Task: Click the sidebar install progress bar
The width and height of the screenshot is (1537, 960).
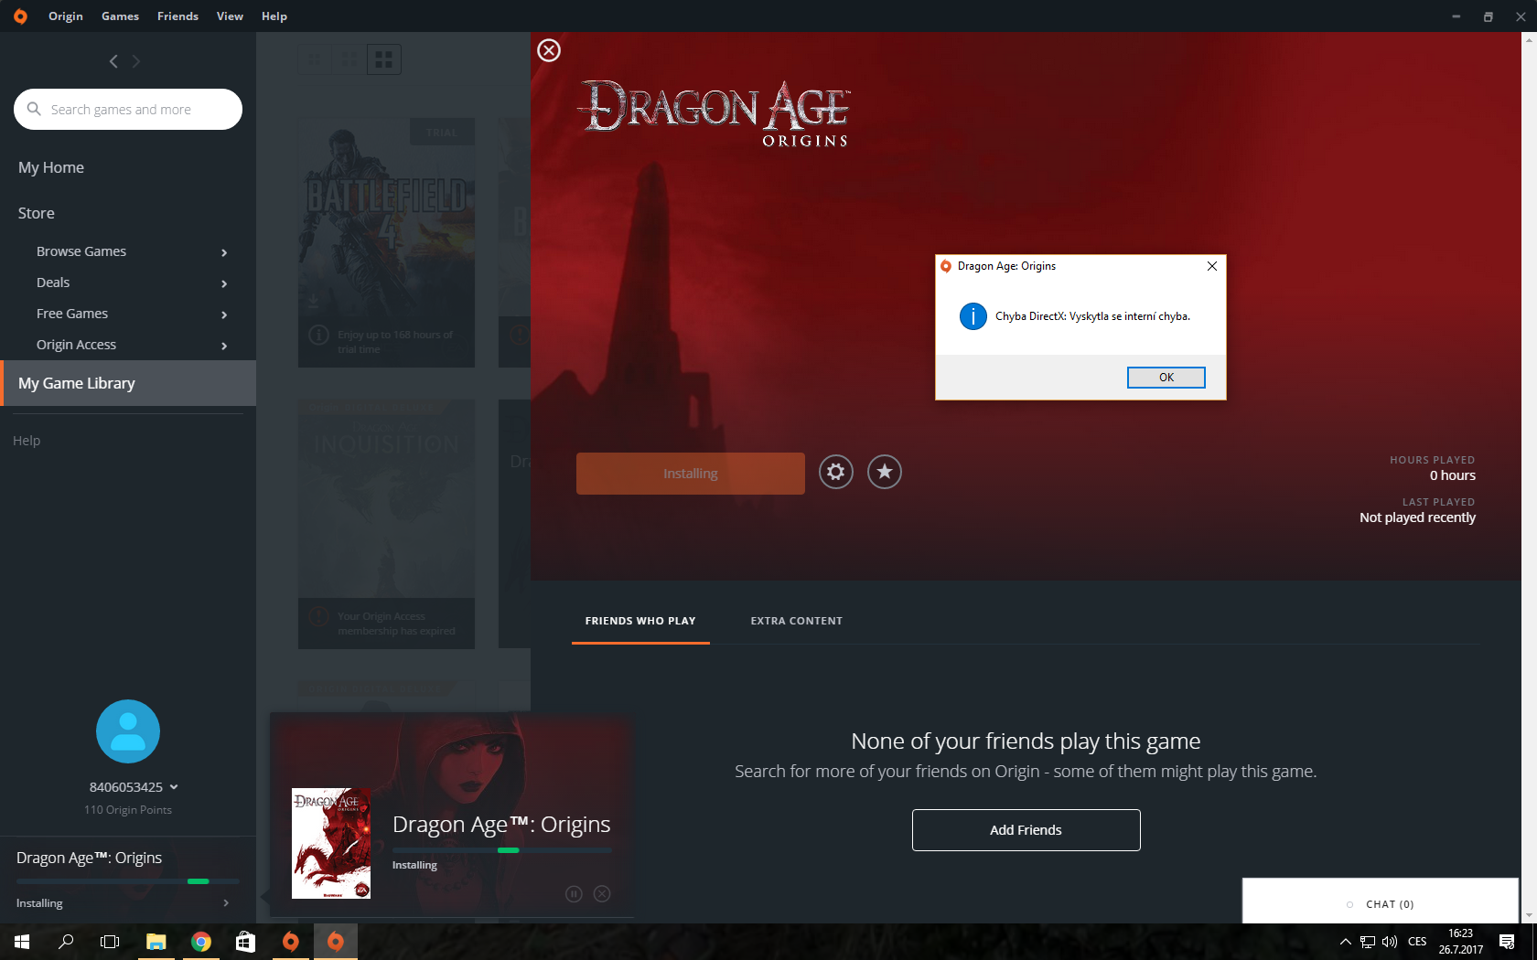Action: click(128, 881)
